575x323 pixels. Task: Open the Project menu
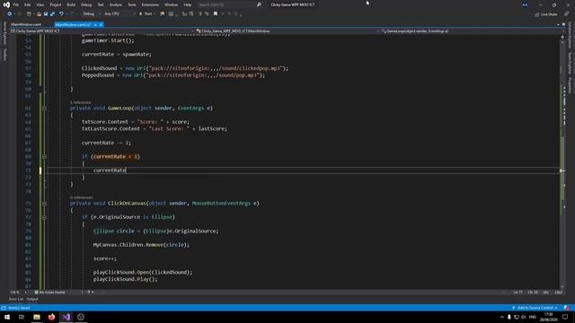click(56, 4)
